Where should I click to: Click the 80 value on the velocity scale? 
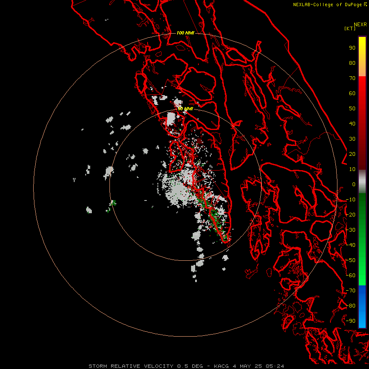point(352,63)
